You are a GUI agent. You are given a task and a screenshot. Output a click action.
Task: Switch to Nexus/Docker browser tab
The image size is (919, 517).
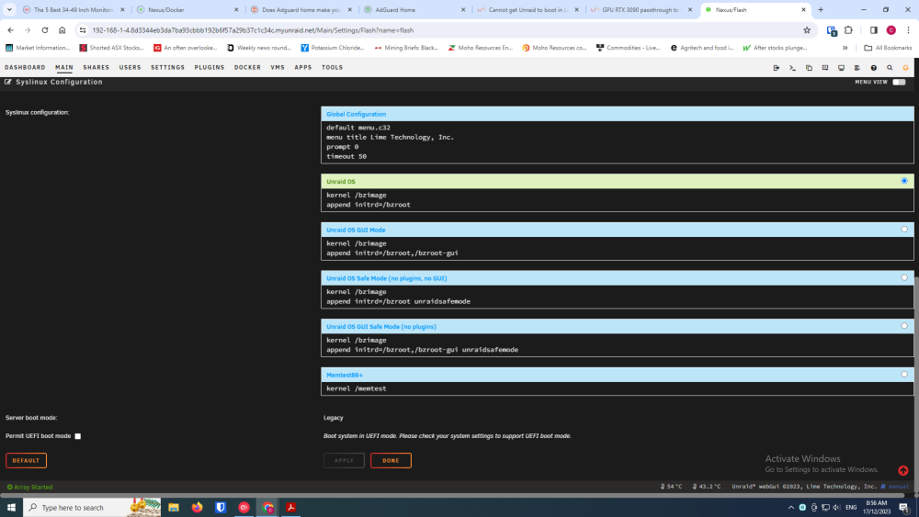tap(187, 10)
